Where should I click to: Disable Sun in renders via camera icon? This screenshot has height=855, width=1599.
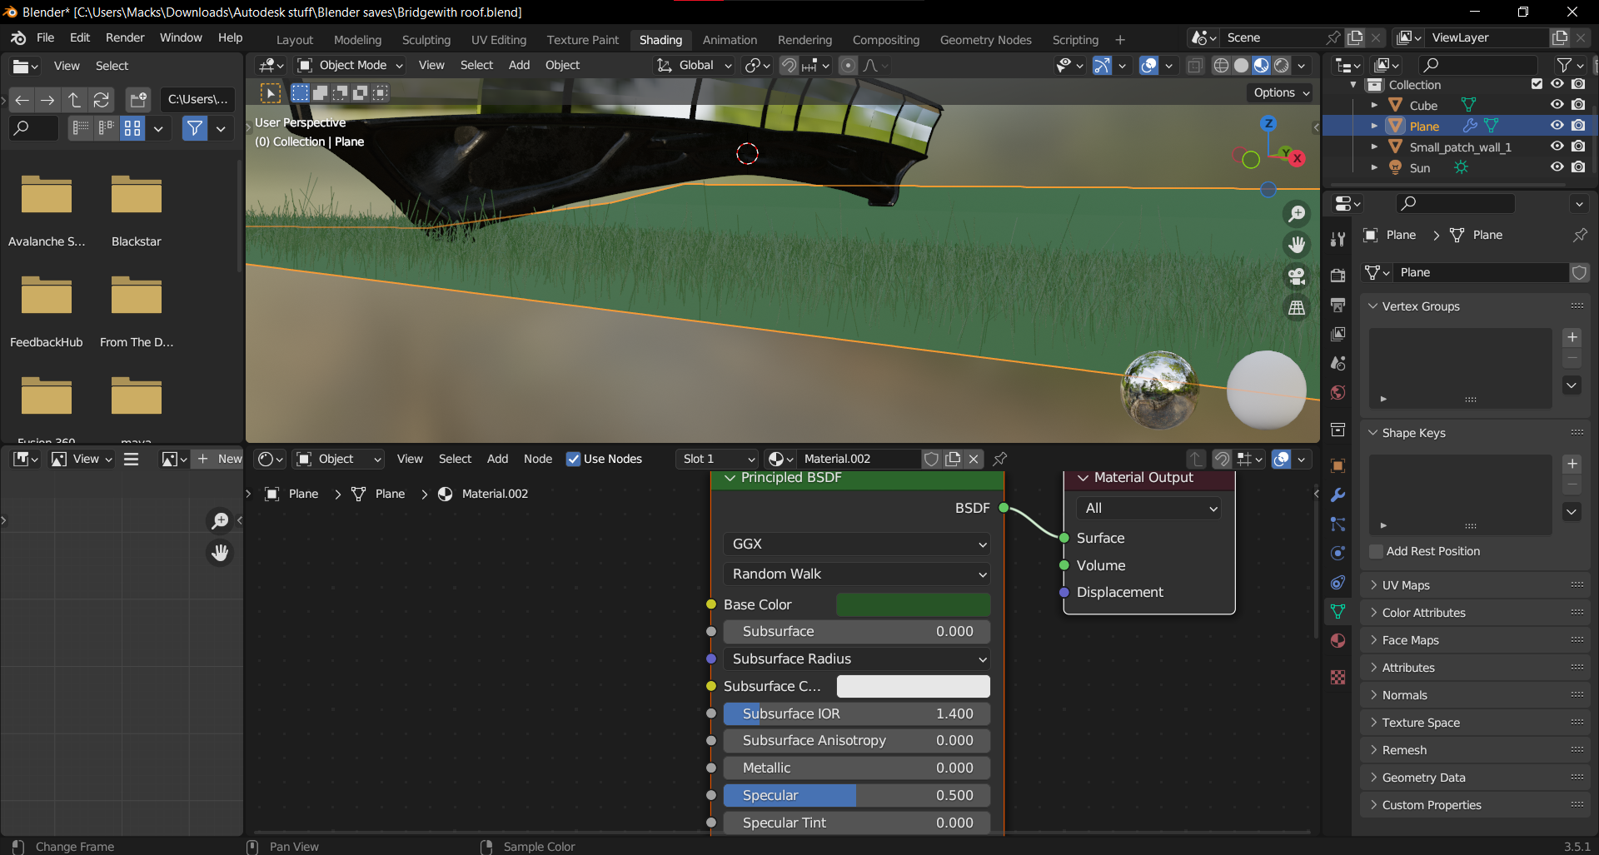coord(1578,167)
